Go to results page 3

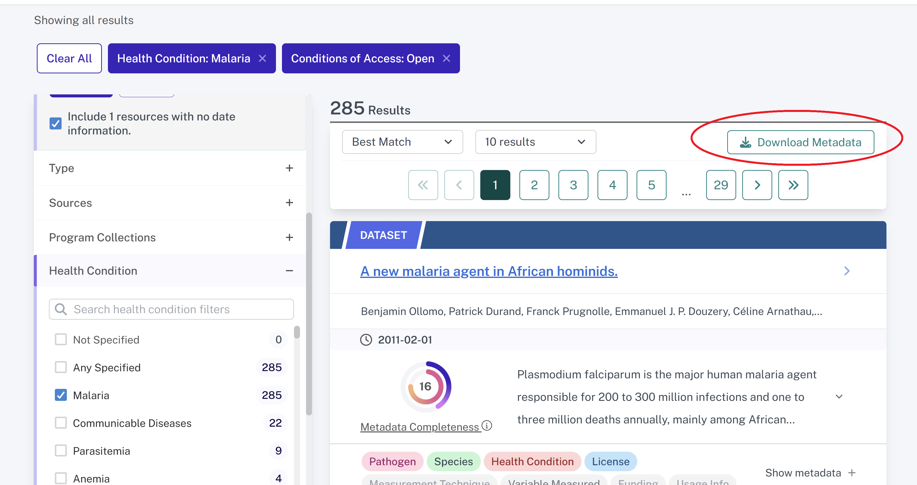[x=573, y=185]
